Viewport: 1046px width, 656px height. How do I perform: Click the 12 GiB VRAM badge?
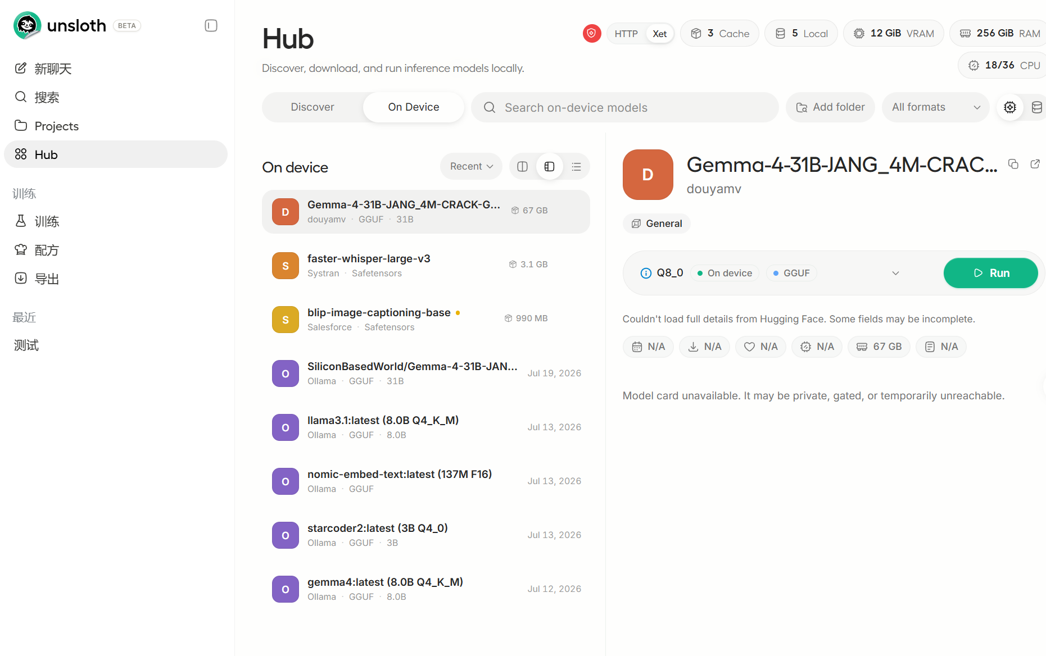(894, 34)
